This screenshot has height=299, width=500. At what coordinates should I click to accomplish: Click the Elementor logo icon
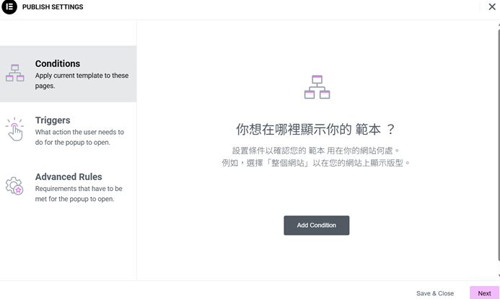[x=9, y=7]
